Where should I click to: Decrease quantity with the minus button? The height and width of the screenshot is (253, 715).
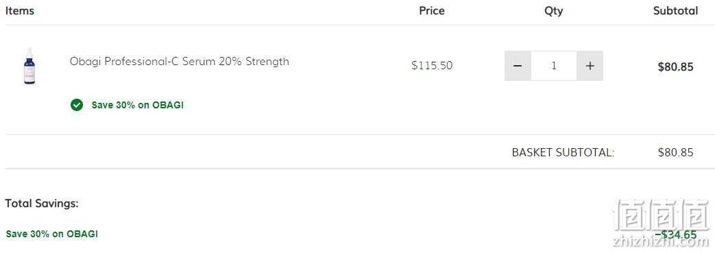(518, 66)
